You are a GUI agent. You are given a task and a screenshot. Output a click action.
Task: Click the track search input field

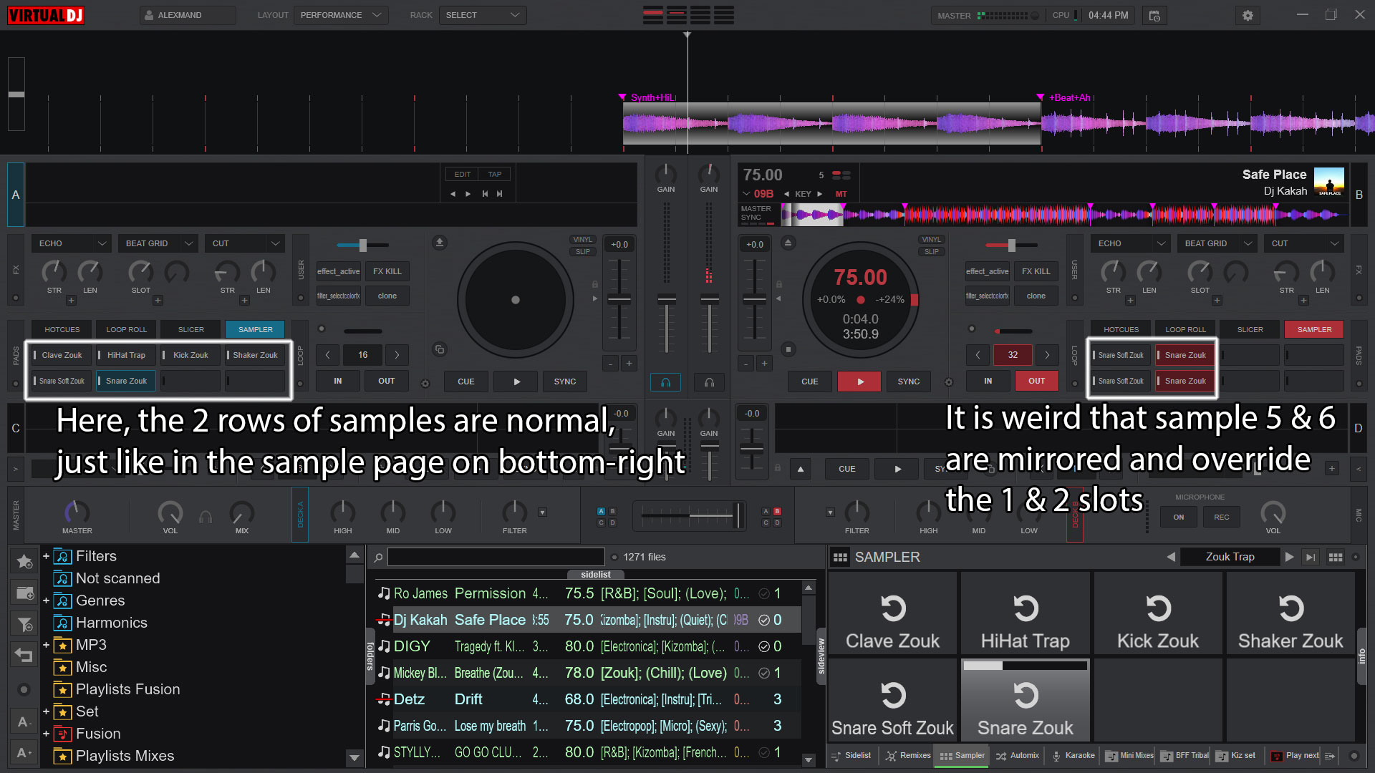[496, 557]
